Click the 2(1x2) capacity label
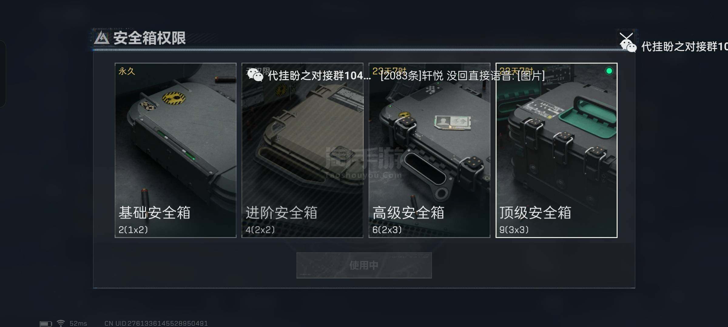 coord(133,230)
